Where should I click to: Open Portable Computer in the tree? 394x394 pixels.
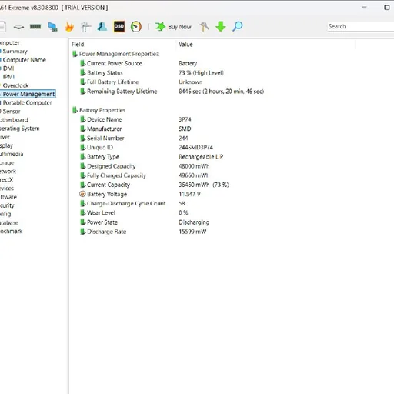27,102
